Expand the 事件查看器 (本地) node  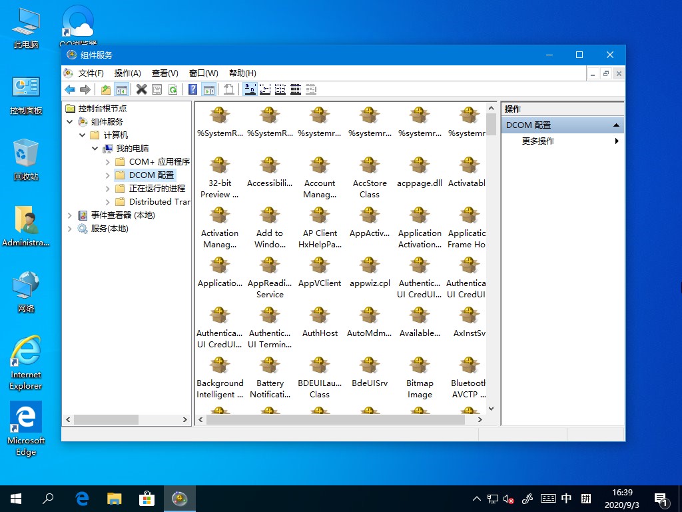pyautogui.click(x=70, y=215)
